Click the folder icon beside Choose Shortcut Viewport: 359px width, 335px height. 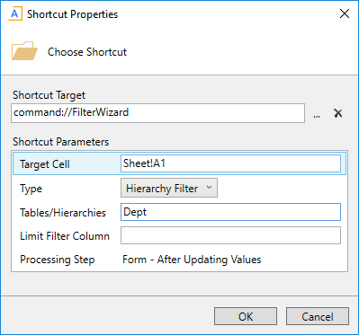(24, 51)
